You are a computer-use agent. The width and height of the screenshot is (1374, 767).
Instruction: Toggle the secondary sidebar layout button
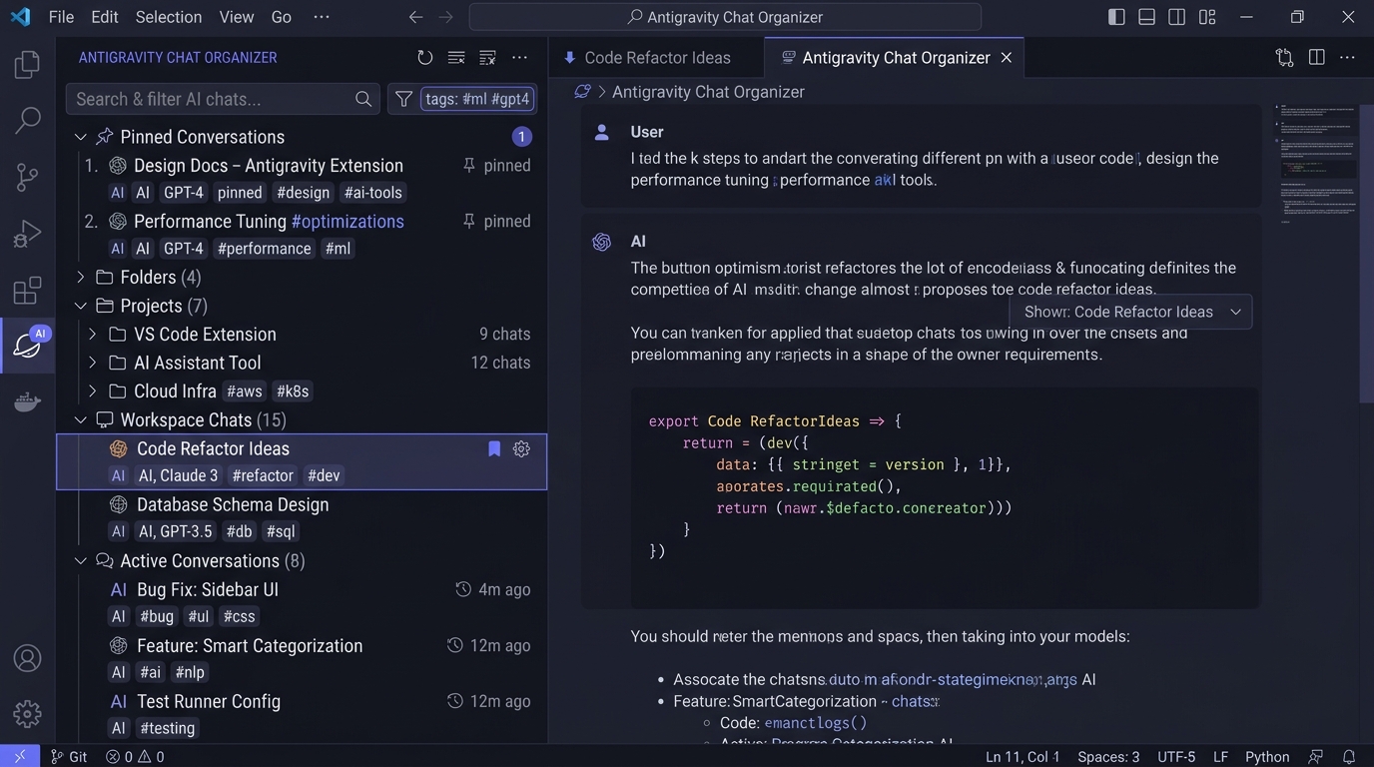[1177, 17]
